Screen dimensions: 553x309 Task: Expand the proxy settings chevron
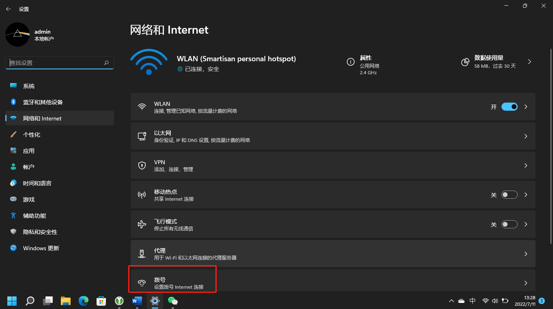coord(526,254)
